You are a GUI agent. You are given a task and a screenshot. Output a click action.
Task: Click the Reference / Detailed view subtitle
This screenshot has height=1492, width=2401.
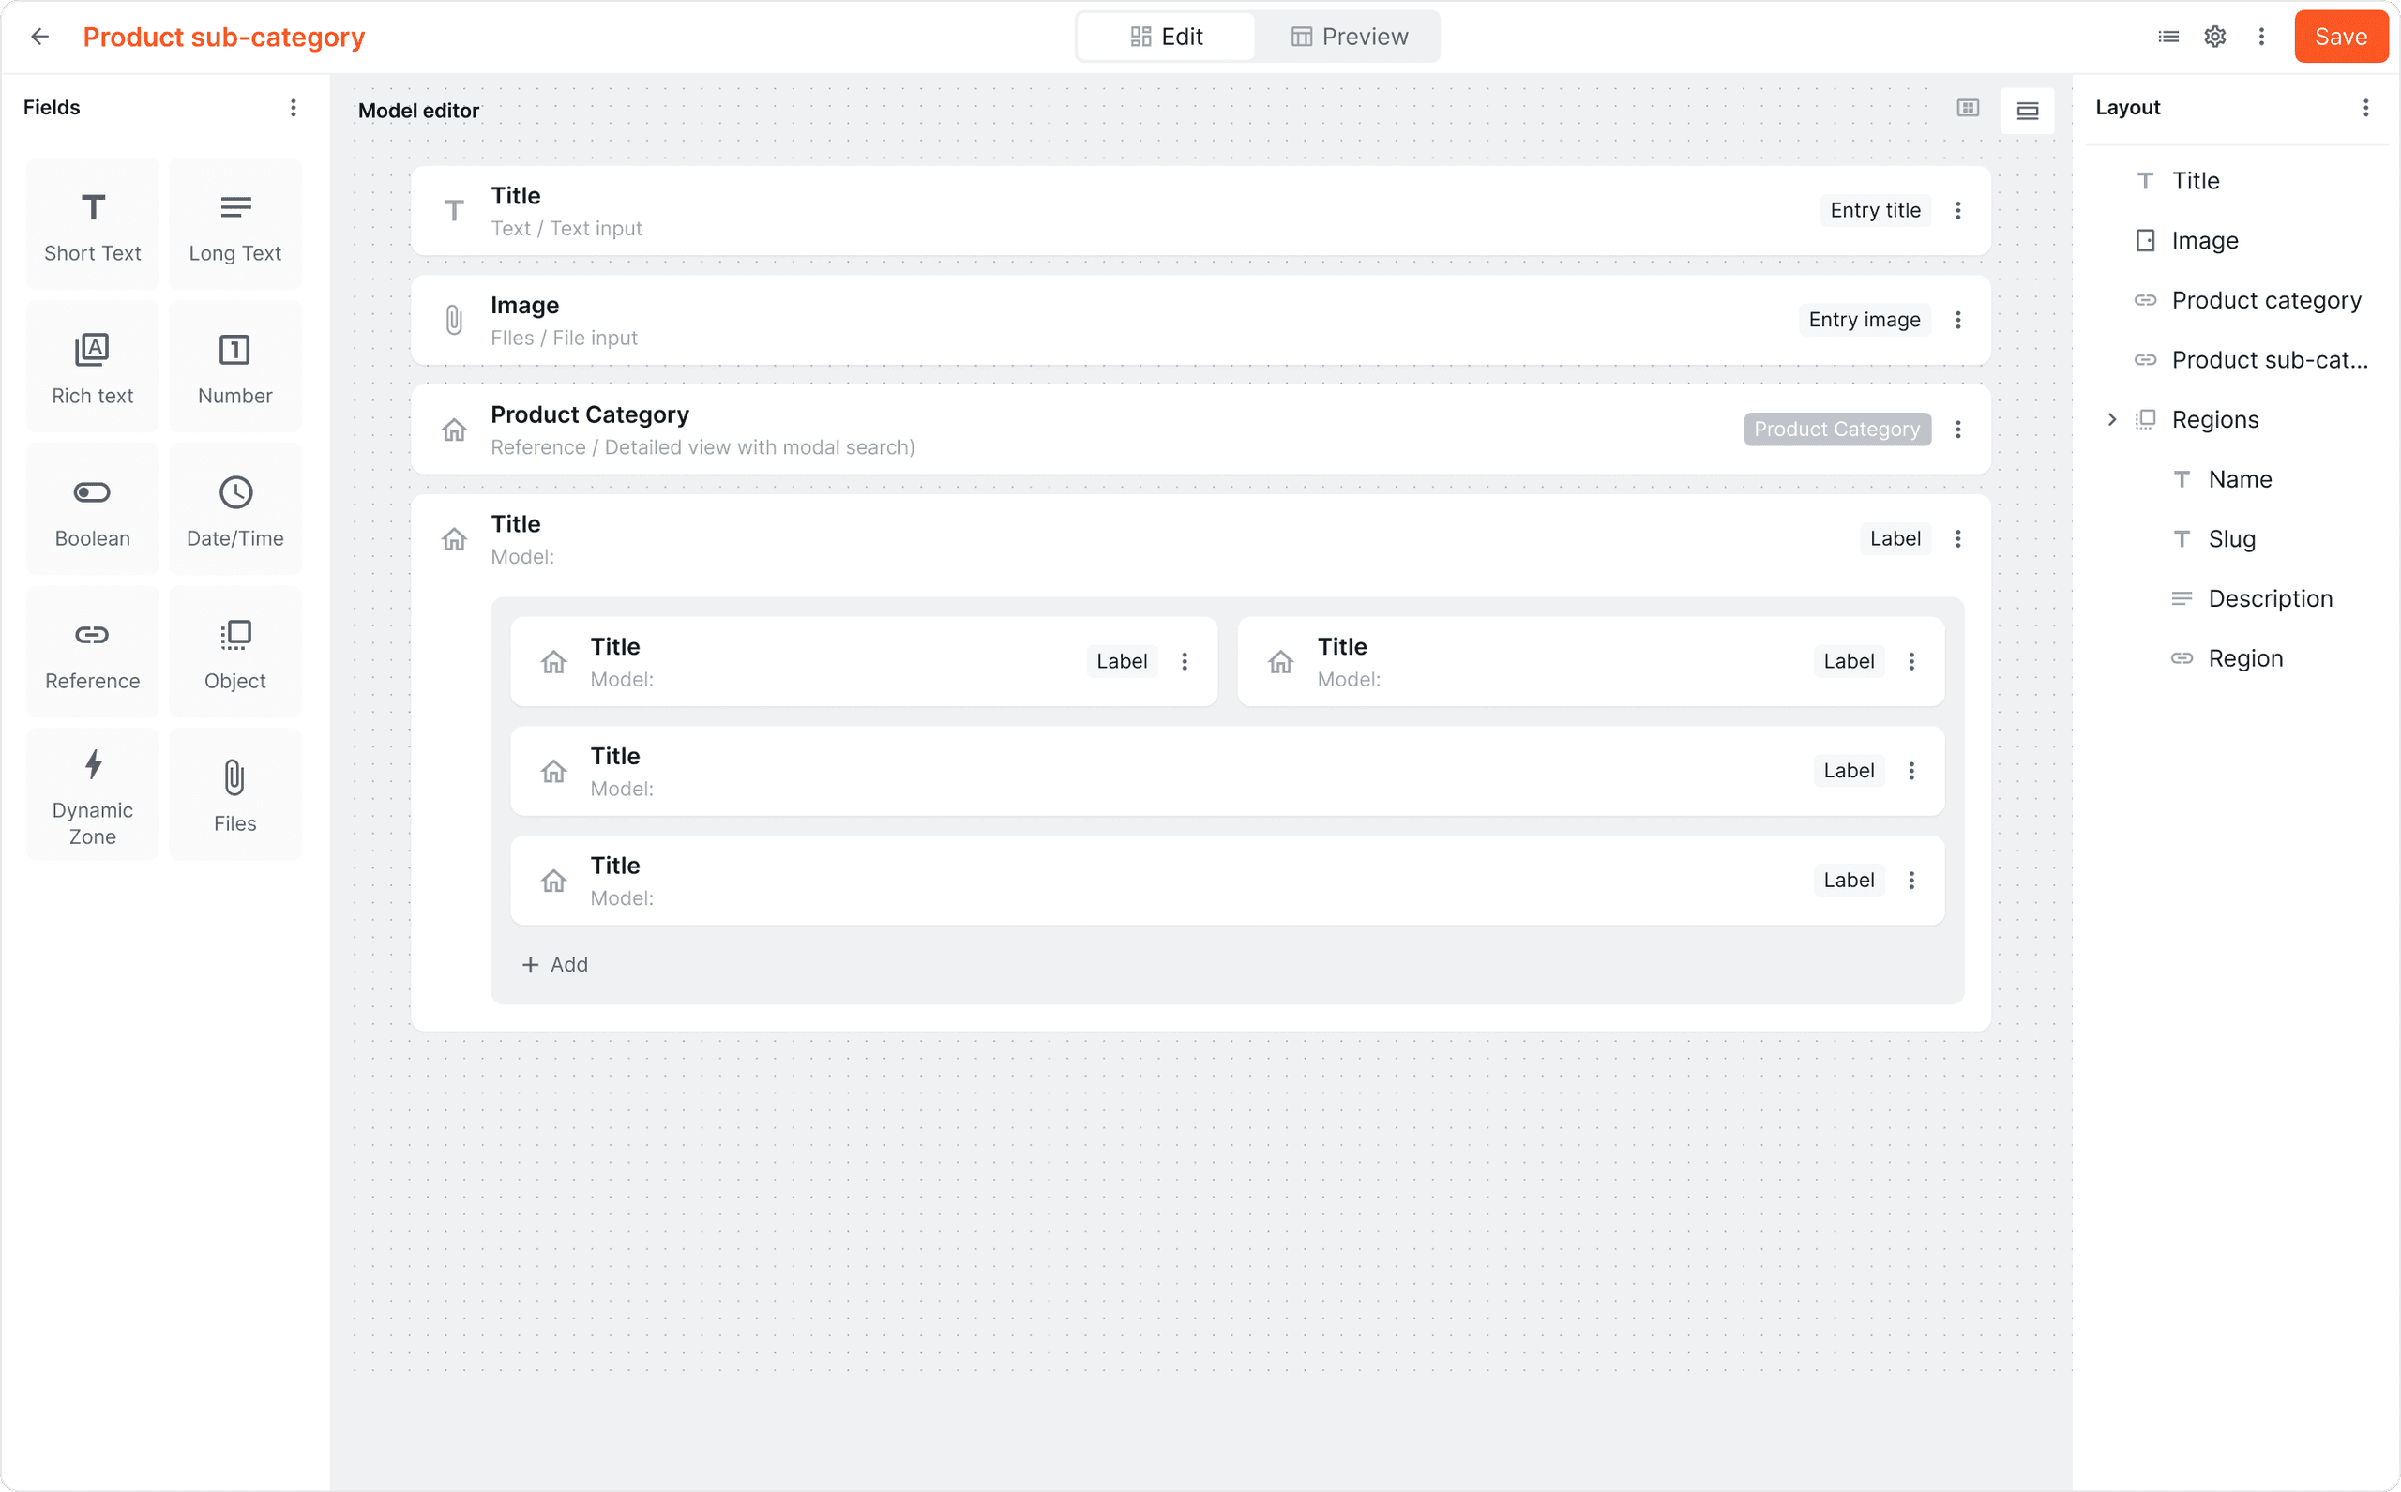point(702,447)
